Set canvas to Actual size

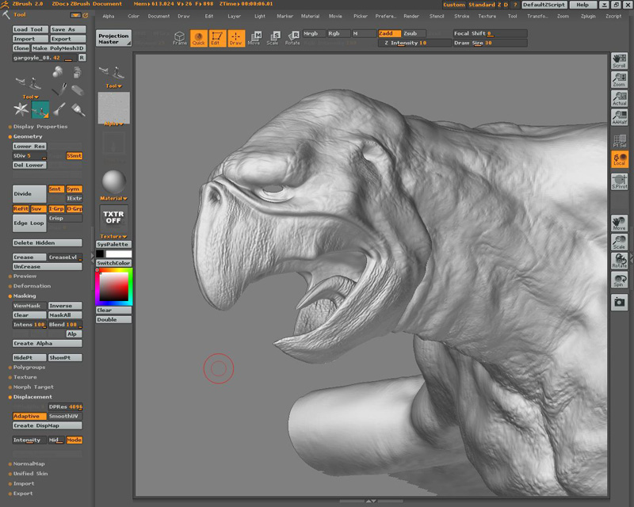(619, 98)
